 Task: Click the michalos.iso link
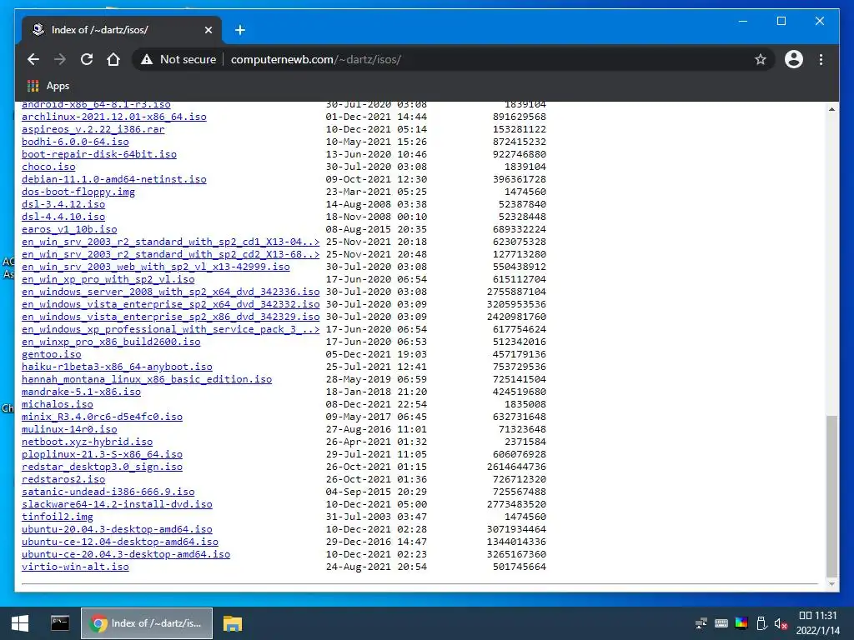pos(58,404)
